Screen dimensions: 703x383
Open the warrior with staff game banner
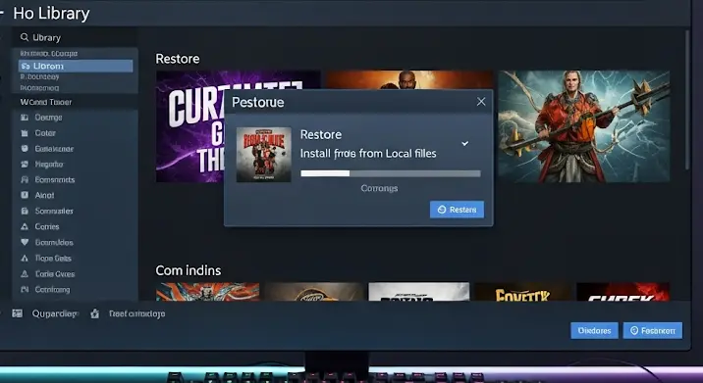(584, 126)
